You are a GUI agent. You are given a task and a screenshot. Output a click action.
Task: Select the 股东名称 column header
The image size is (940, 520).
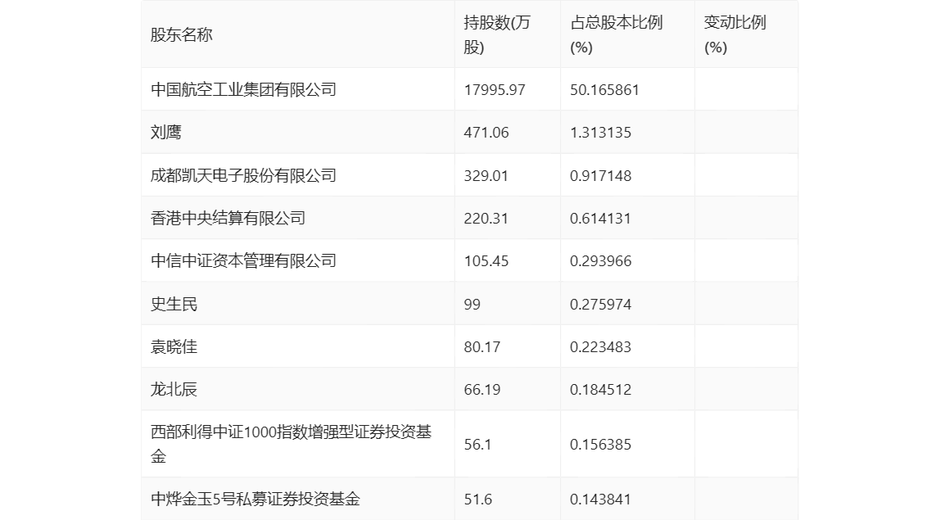click(x=182, y=34)
